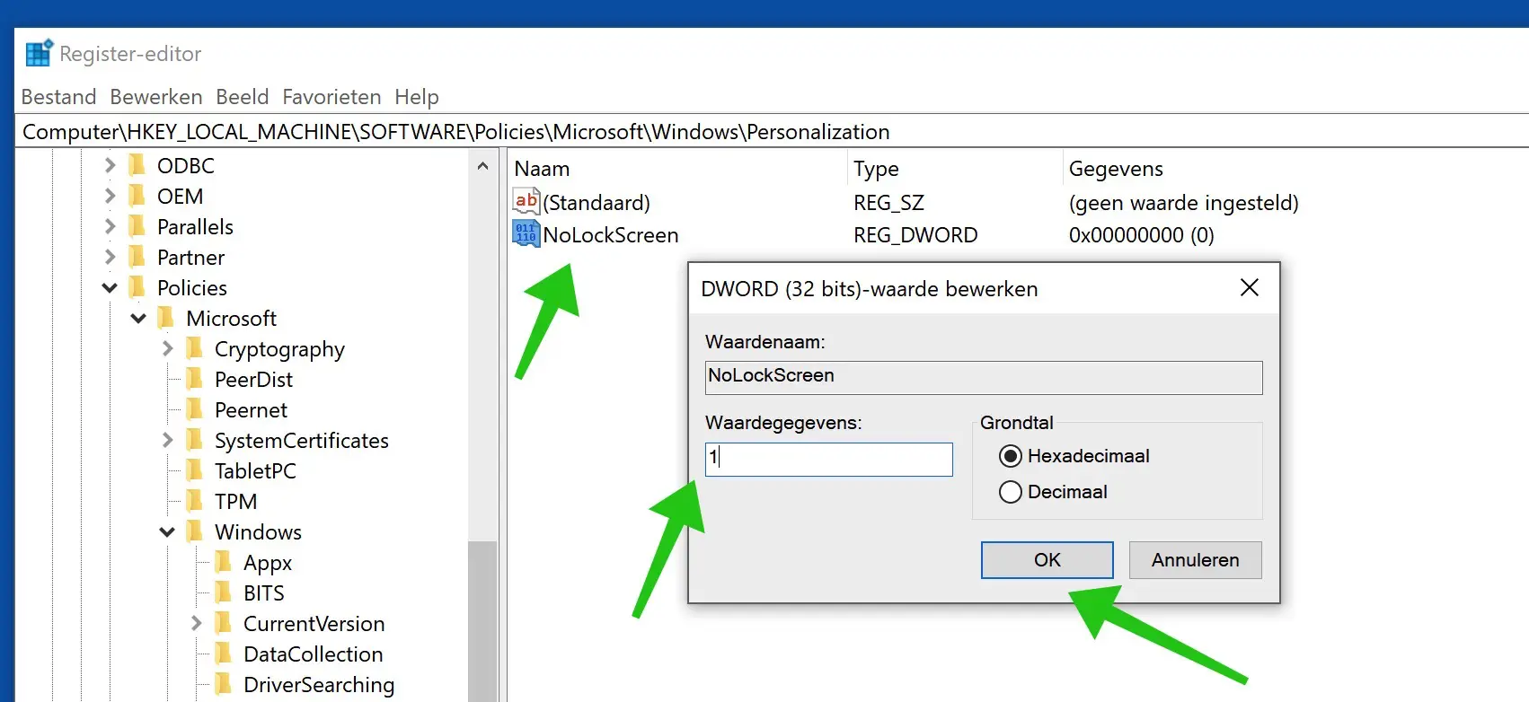Click the (geen waarde ingesteld) data cell
The width and height of the screenshot is (1529, 702).
(1184, 203)
